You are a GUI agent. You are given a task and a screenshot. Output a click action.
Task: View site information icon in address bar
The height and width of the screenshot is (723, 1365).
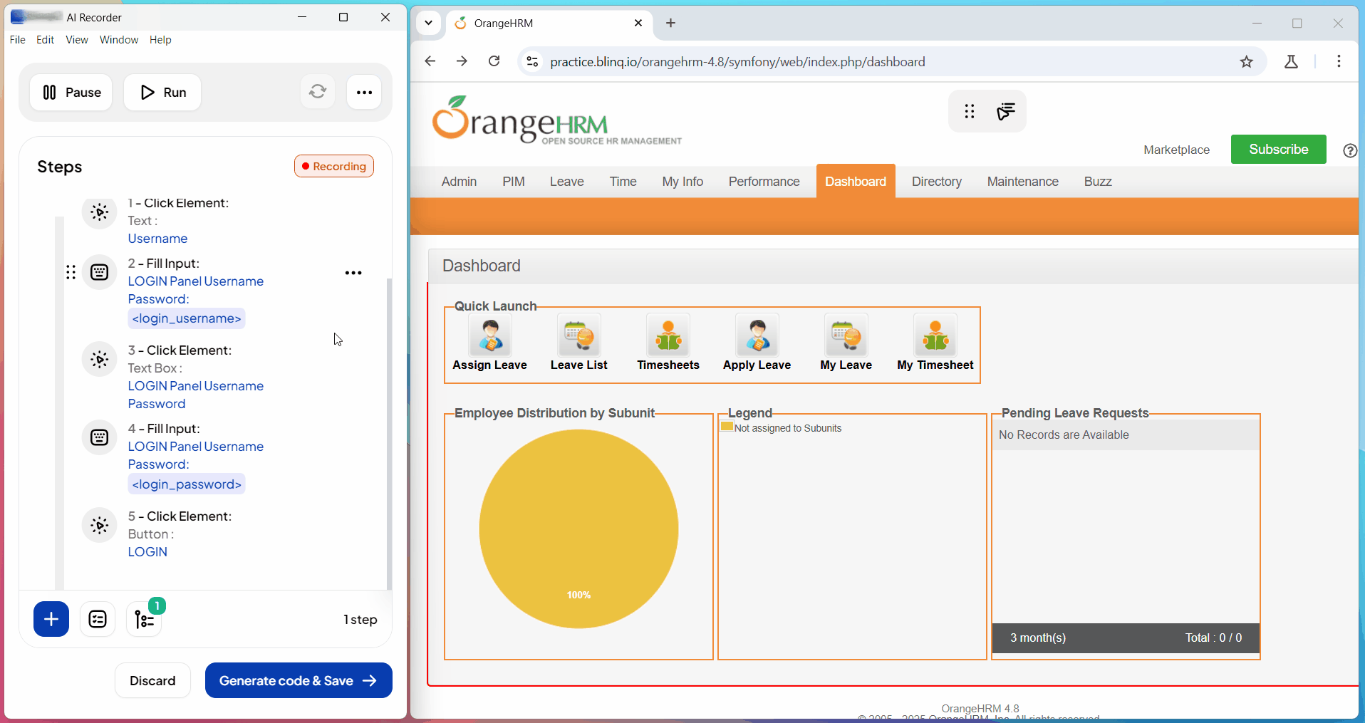(532, 62)
